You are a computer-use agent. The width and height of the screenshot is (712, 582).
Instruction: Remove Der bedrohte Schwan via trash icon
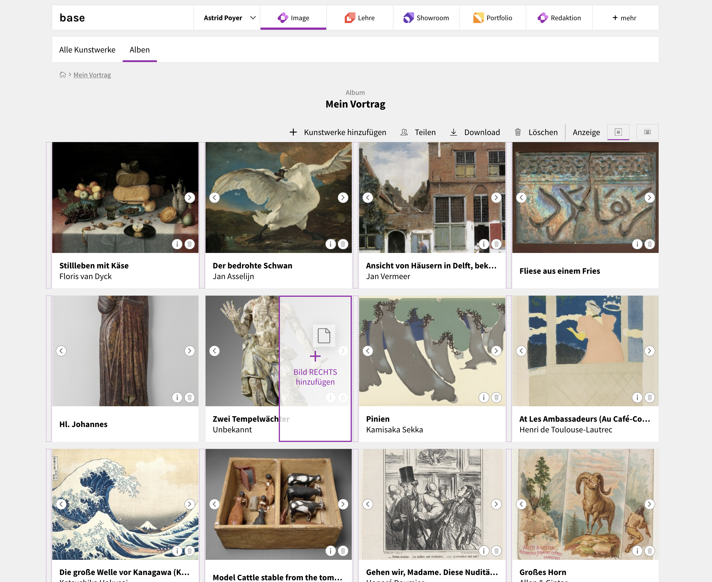click(x=343, y=244)
